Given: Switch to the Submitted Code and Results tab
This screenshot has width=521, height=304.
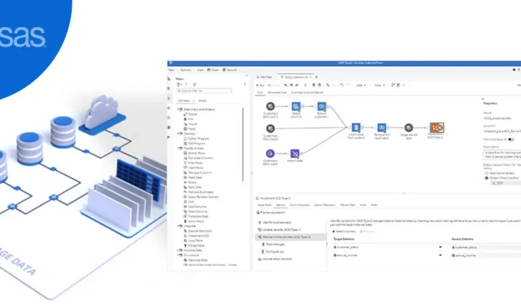Looking at the screenshot, I should [x=307, y=93].
